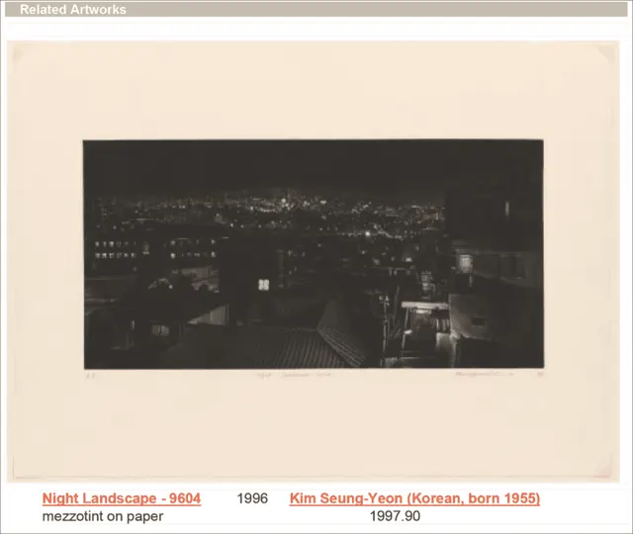
Task: Open the Night Landscape - 9604 link
Action: (x=121, y=498)
